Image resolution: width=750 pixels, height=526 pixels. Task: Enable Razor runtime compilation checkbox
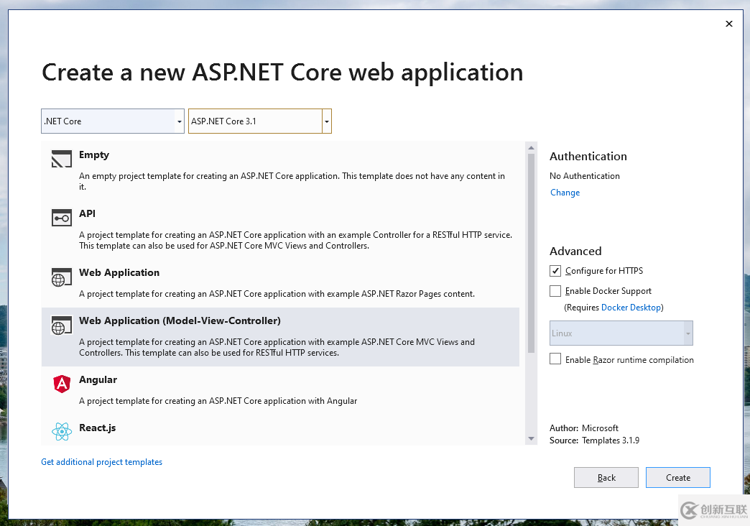pos(555,359)
